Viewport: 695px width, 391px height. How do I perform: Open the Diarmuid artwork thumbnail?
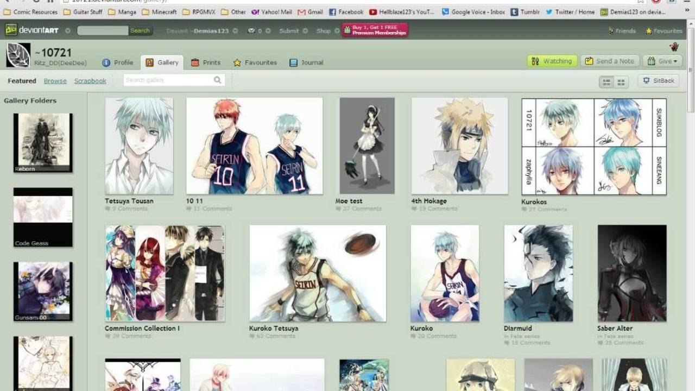538,273
